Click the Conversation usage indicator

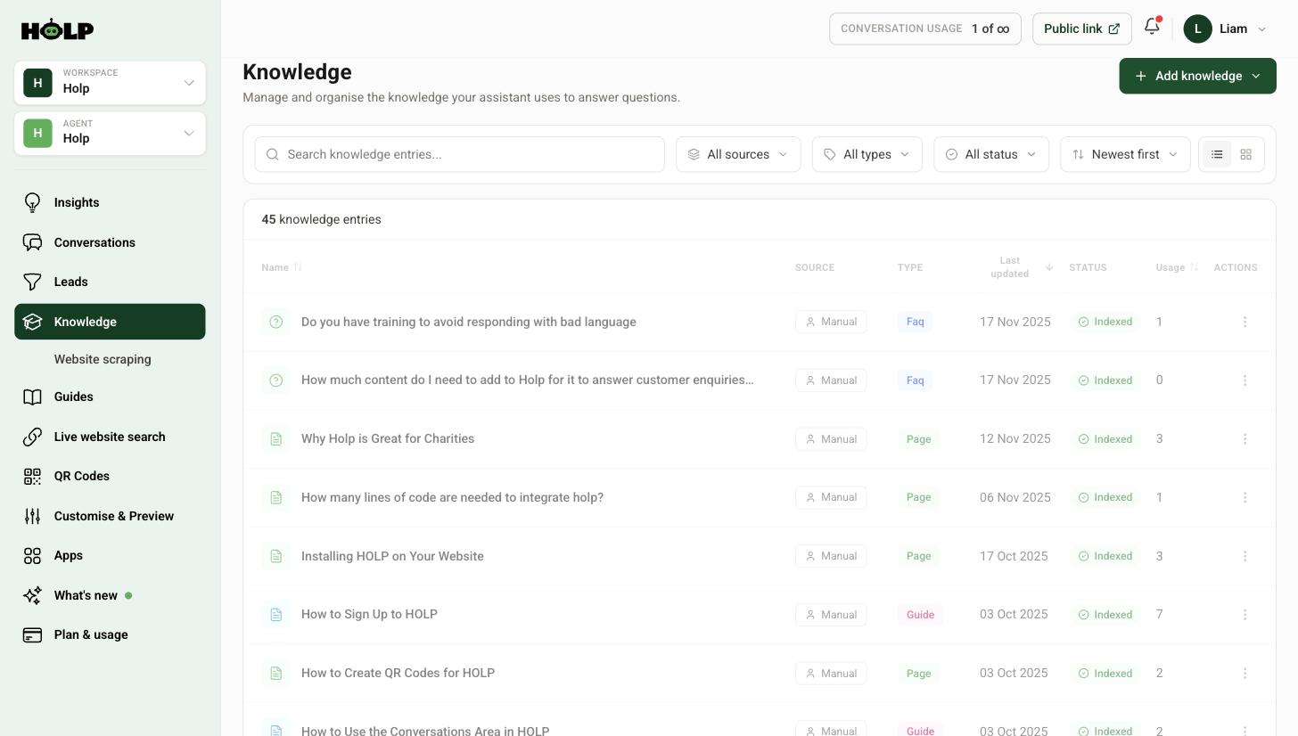924,29
